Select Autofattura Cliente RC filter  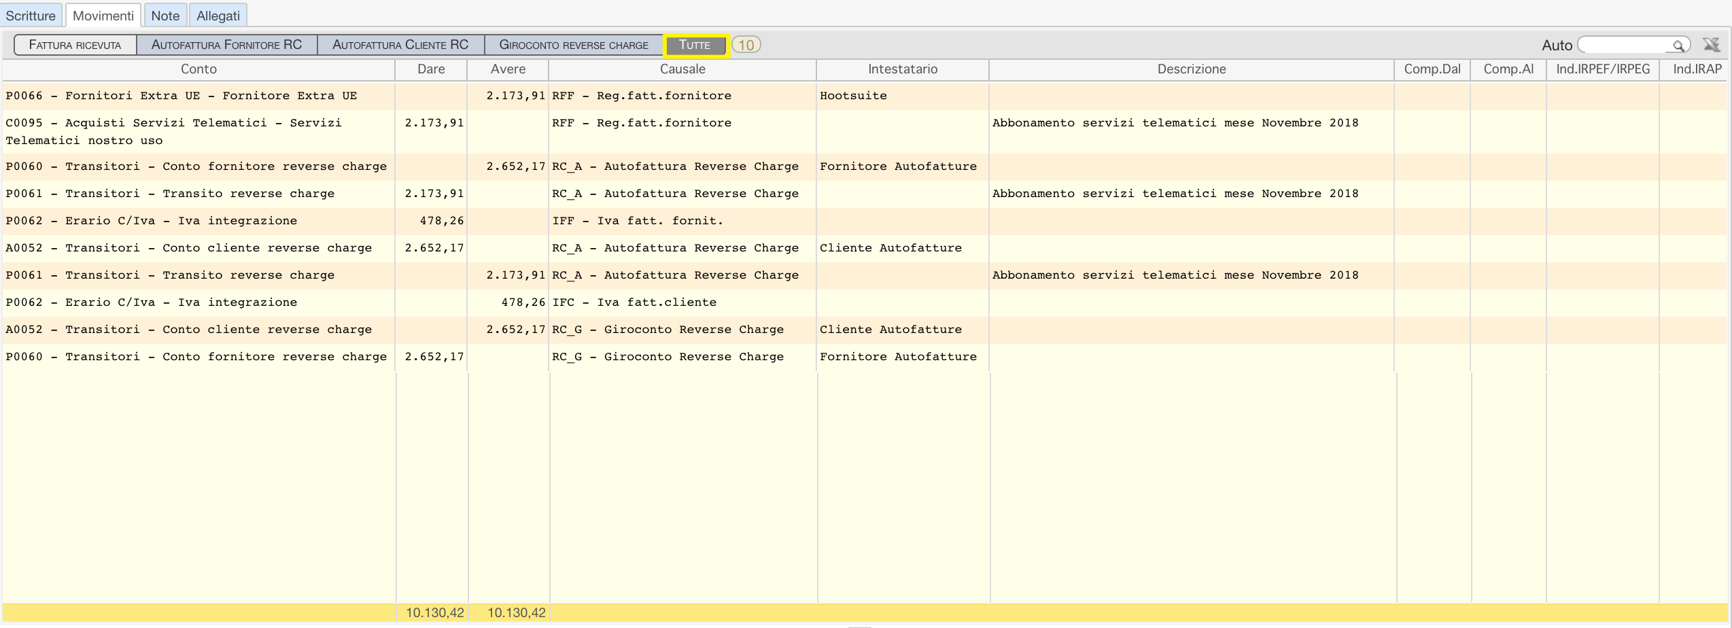click(x=400, y=45)
